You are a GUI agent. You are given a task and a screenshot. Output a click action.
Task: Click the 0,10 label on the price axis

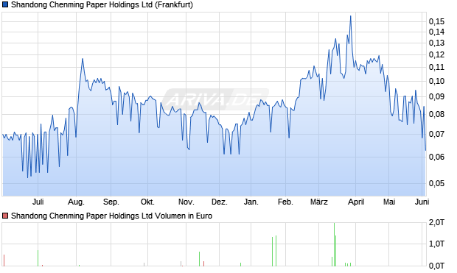pos(436,81)
